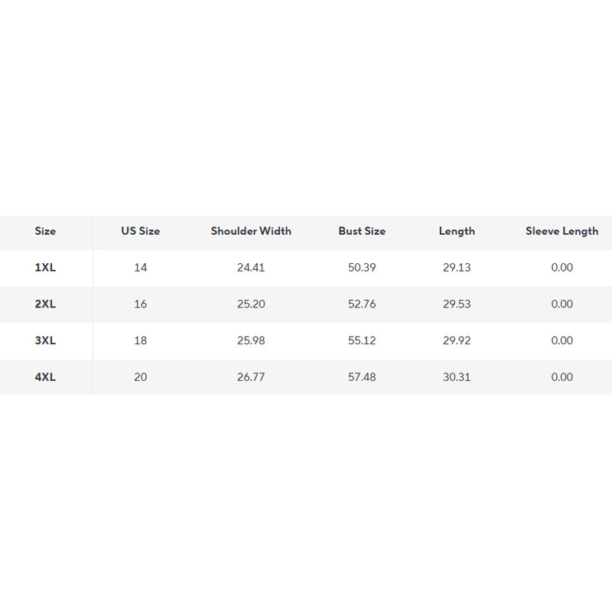Click the Size column header

pos(45,231)
